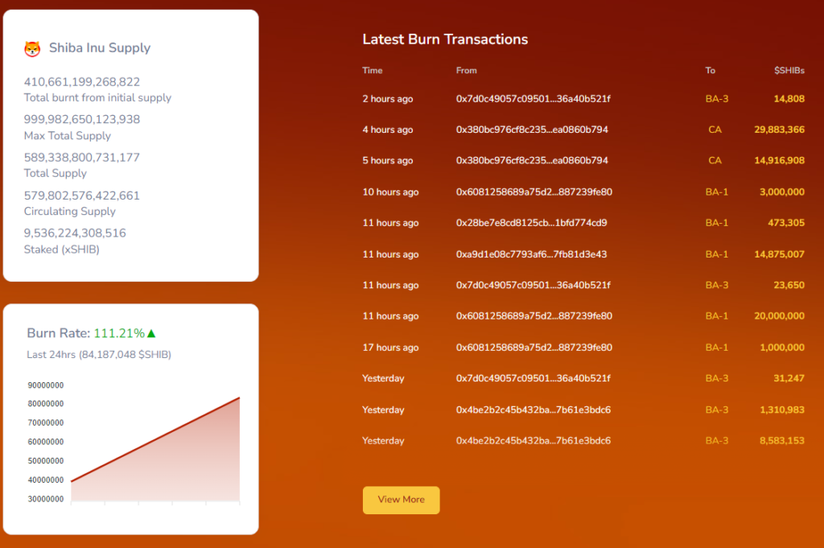Click the Shiba Inu logo icon
This screenshot has width=824, height=548.
tap(32, 49)
